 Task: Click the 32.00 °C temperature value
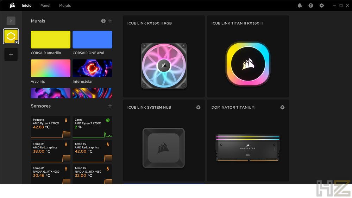[x=83, y=175]
